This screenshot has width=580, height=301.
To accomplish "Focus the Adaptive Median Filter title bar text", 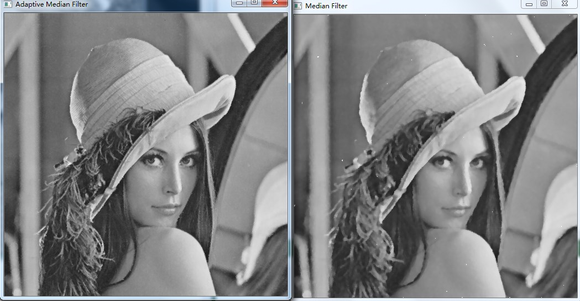I will 51,4.
